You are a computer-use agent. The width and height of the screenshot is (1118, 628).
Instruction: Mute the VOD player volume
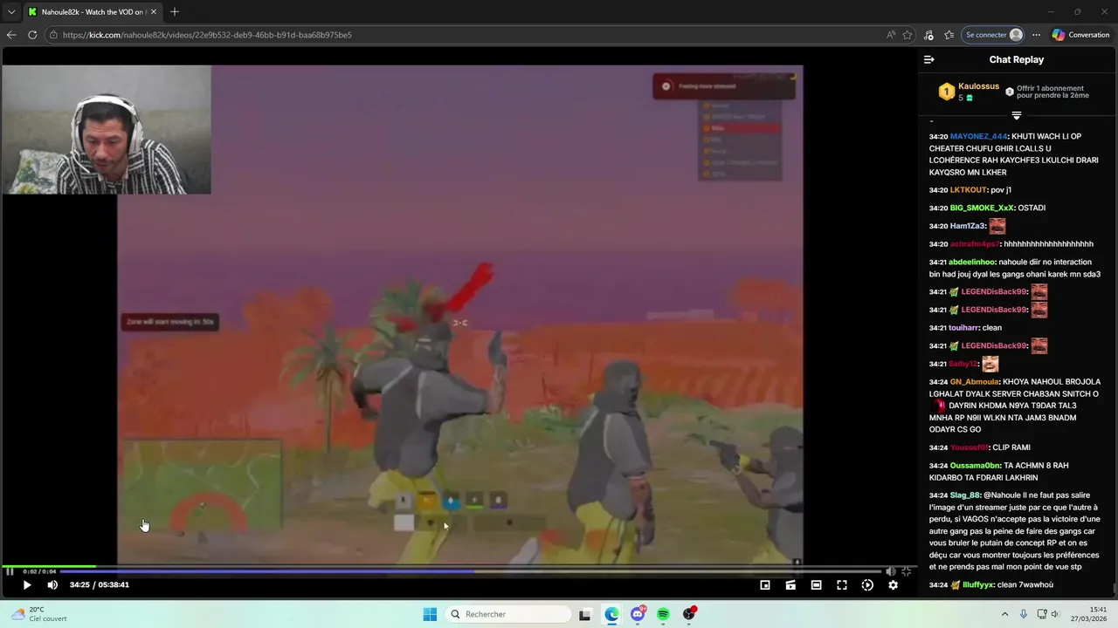click(52, 585)
